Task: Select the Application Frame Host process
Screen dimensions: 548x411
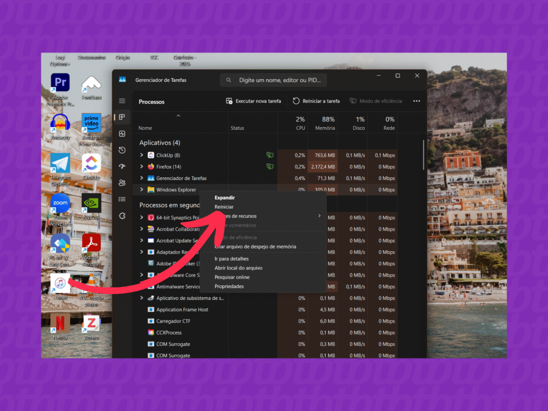Action: pyautogui.click(x=265, y=310)
